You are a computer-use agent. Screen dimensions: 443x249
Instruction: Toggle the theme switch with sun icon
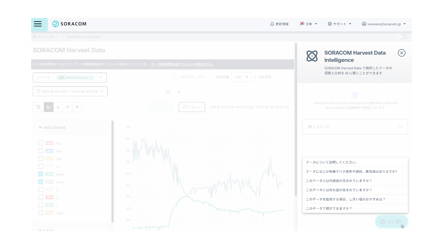pos(402,37)
